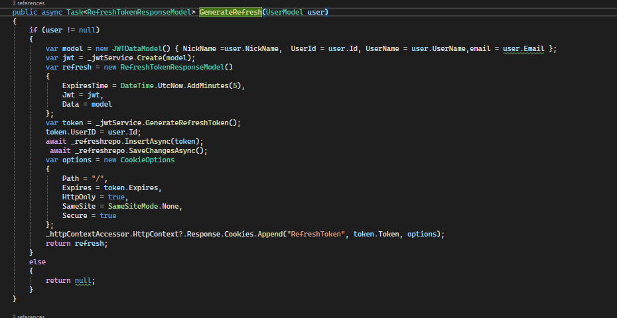
Task: Click the UtcNow property
Action: point(171,85)
